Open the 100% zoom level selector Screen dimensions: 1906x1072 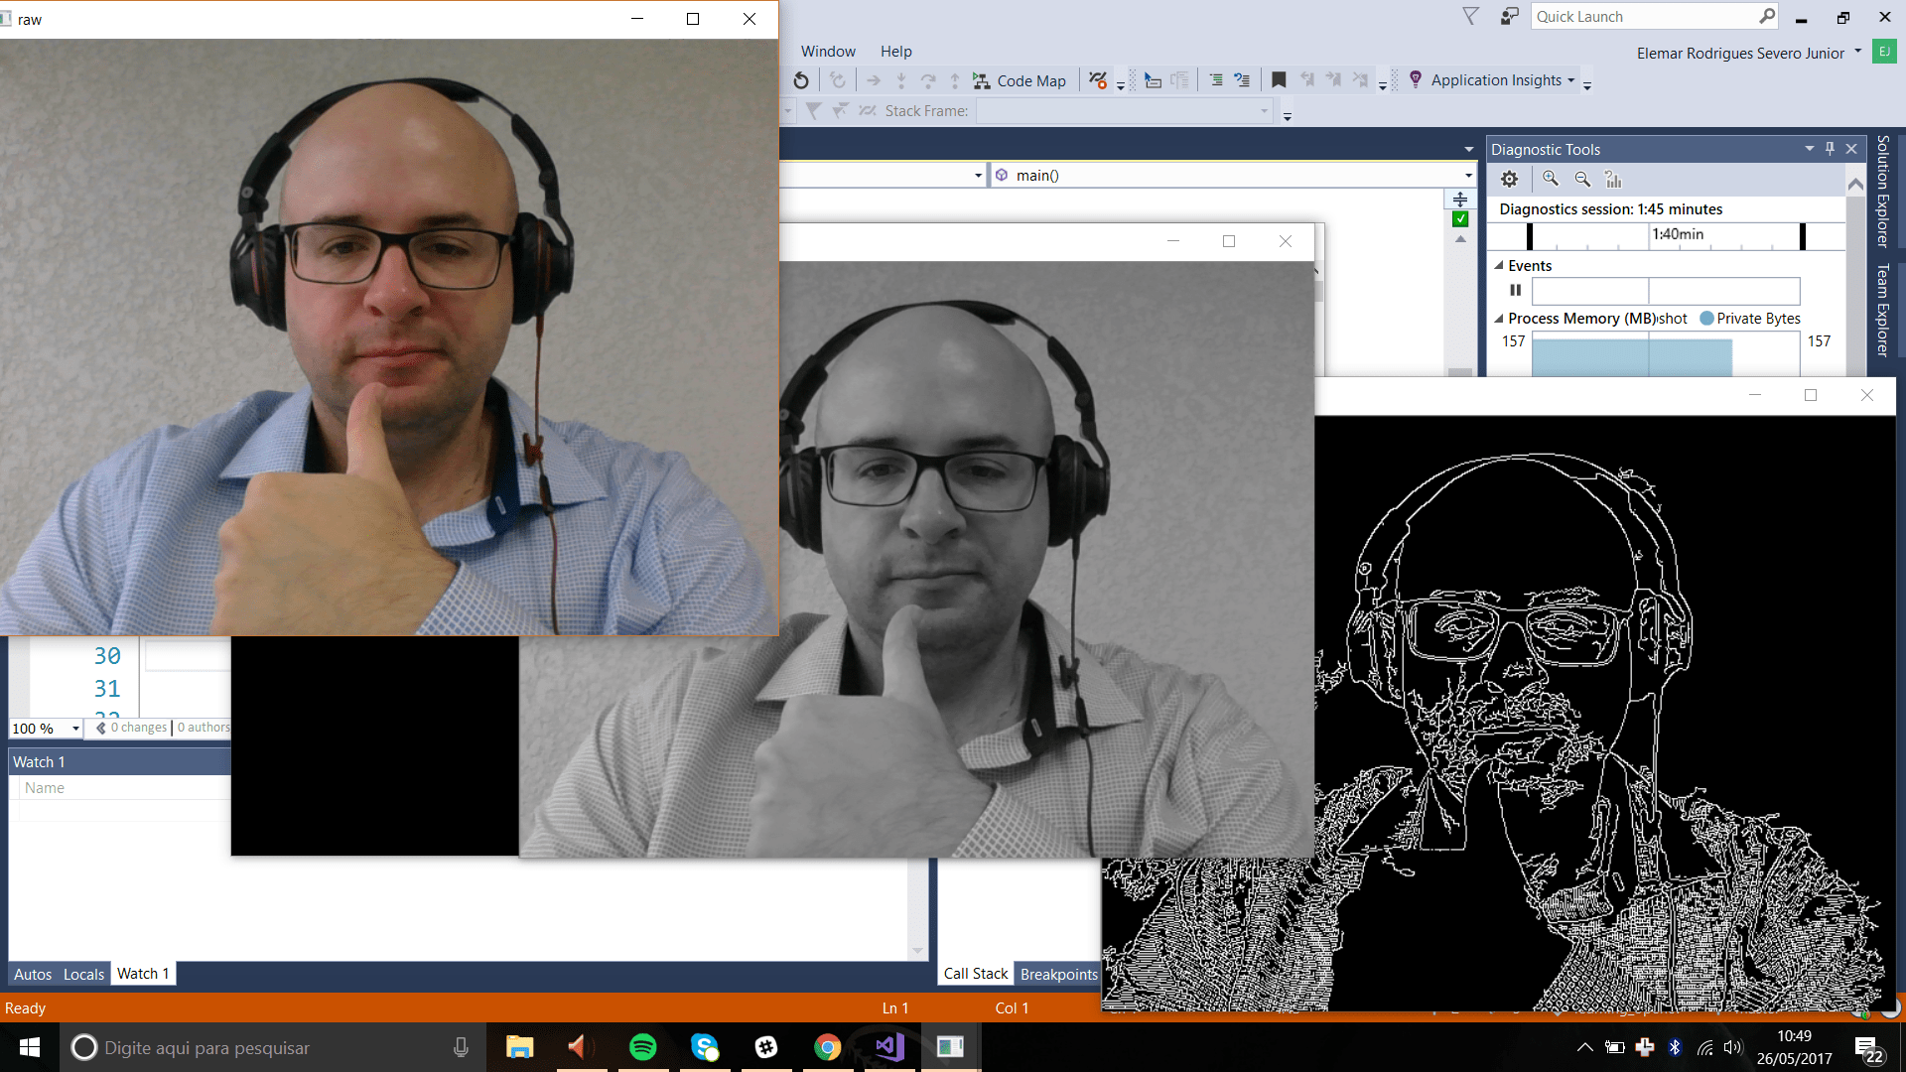[44, 728]
